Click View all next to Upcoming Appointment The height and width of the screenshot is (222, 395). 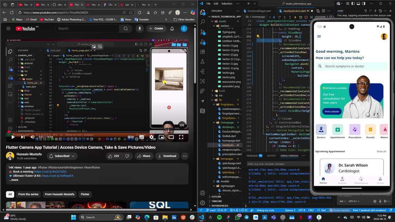(381, 151)
